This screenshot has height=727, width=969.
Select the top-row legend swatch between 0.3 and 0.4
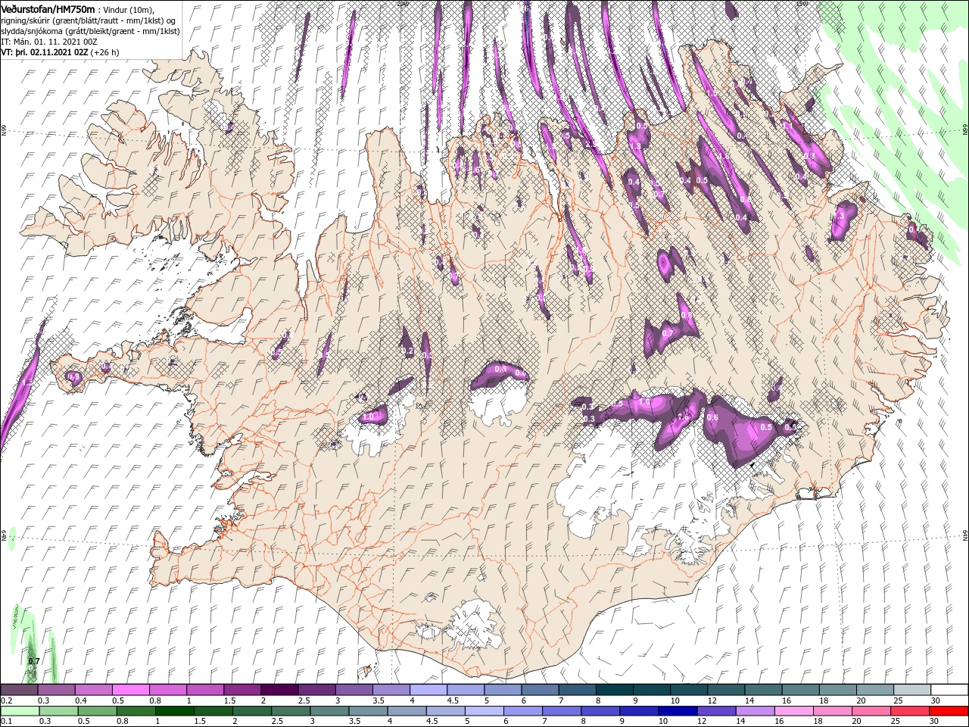57,690
